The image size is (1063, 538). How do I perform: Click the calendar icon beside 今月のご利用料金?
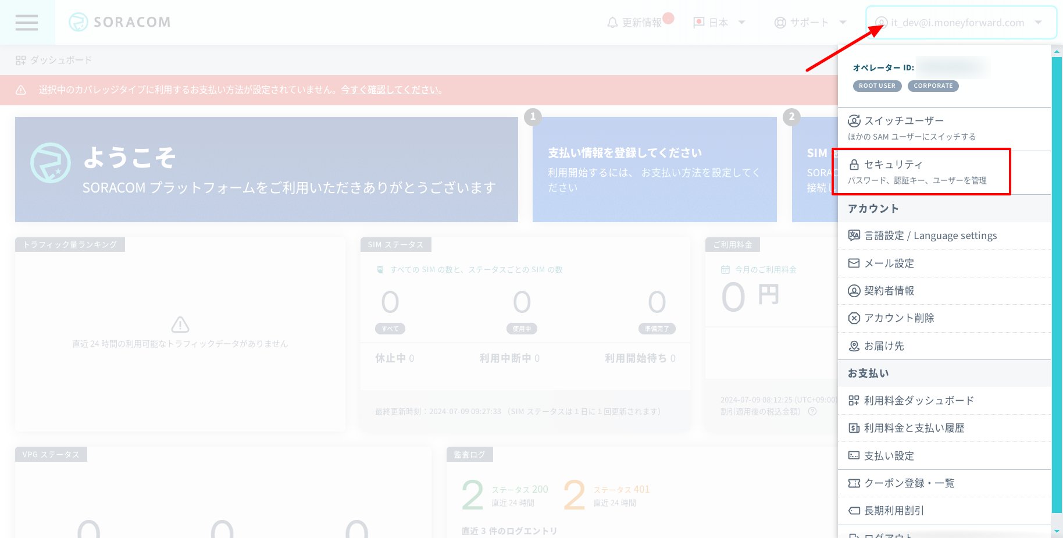pos(725,270)
